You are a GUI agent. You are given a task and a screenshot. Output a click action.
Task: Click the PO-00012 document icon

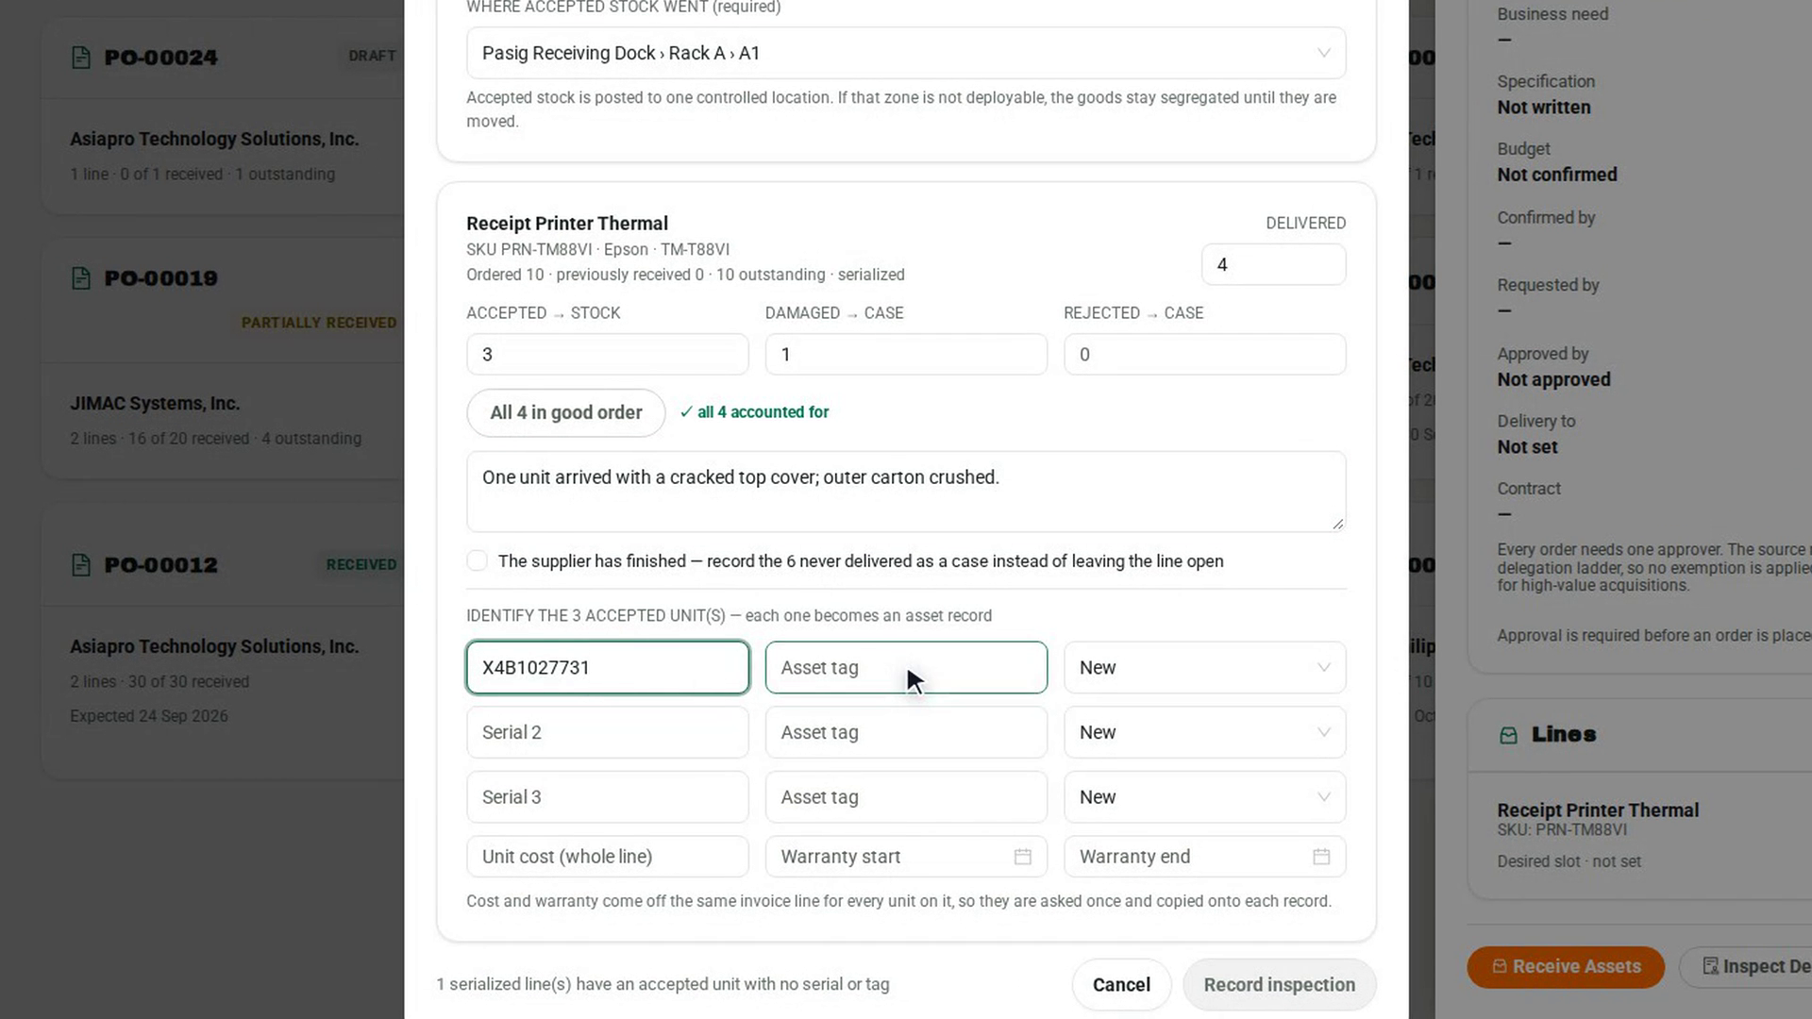[81, 565]
